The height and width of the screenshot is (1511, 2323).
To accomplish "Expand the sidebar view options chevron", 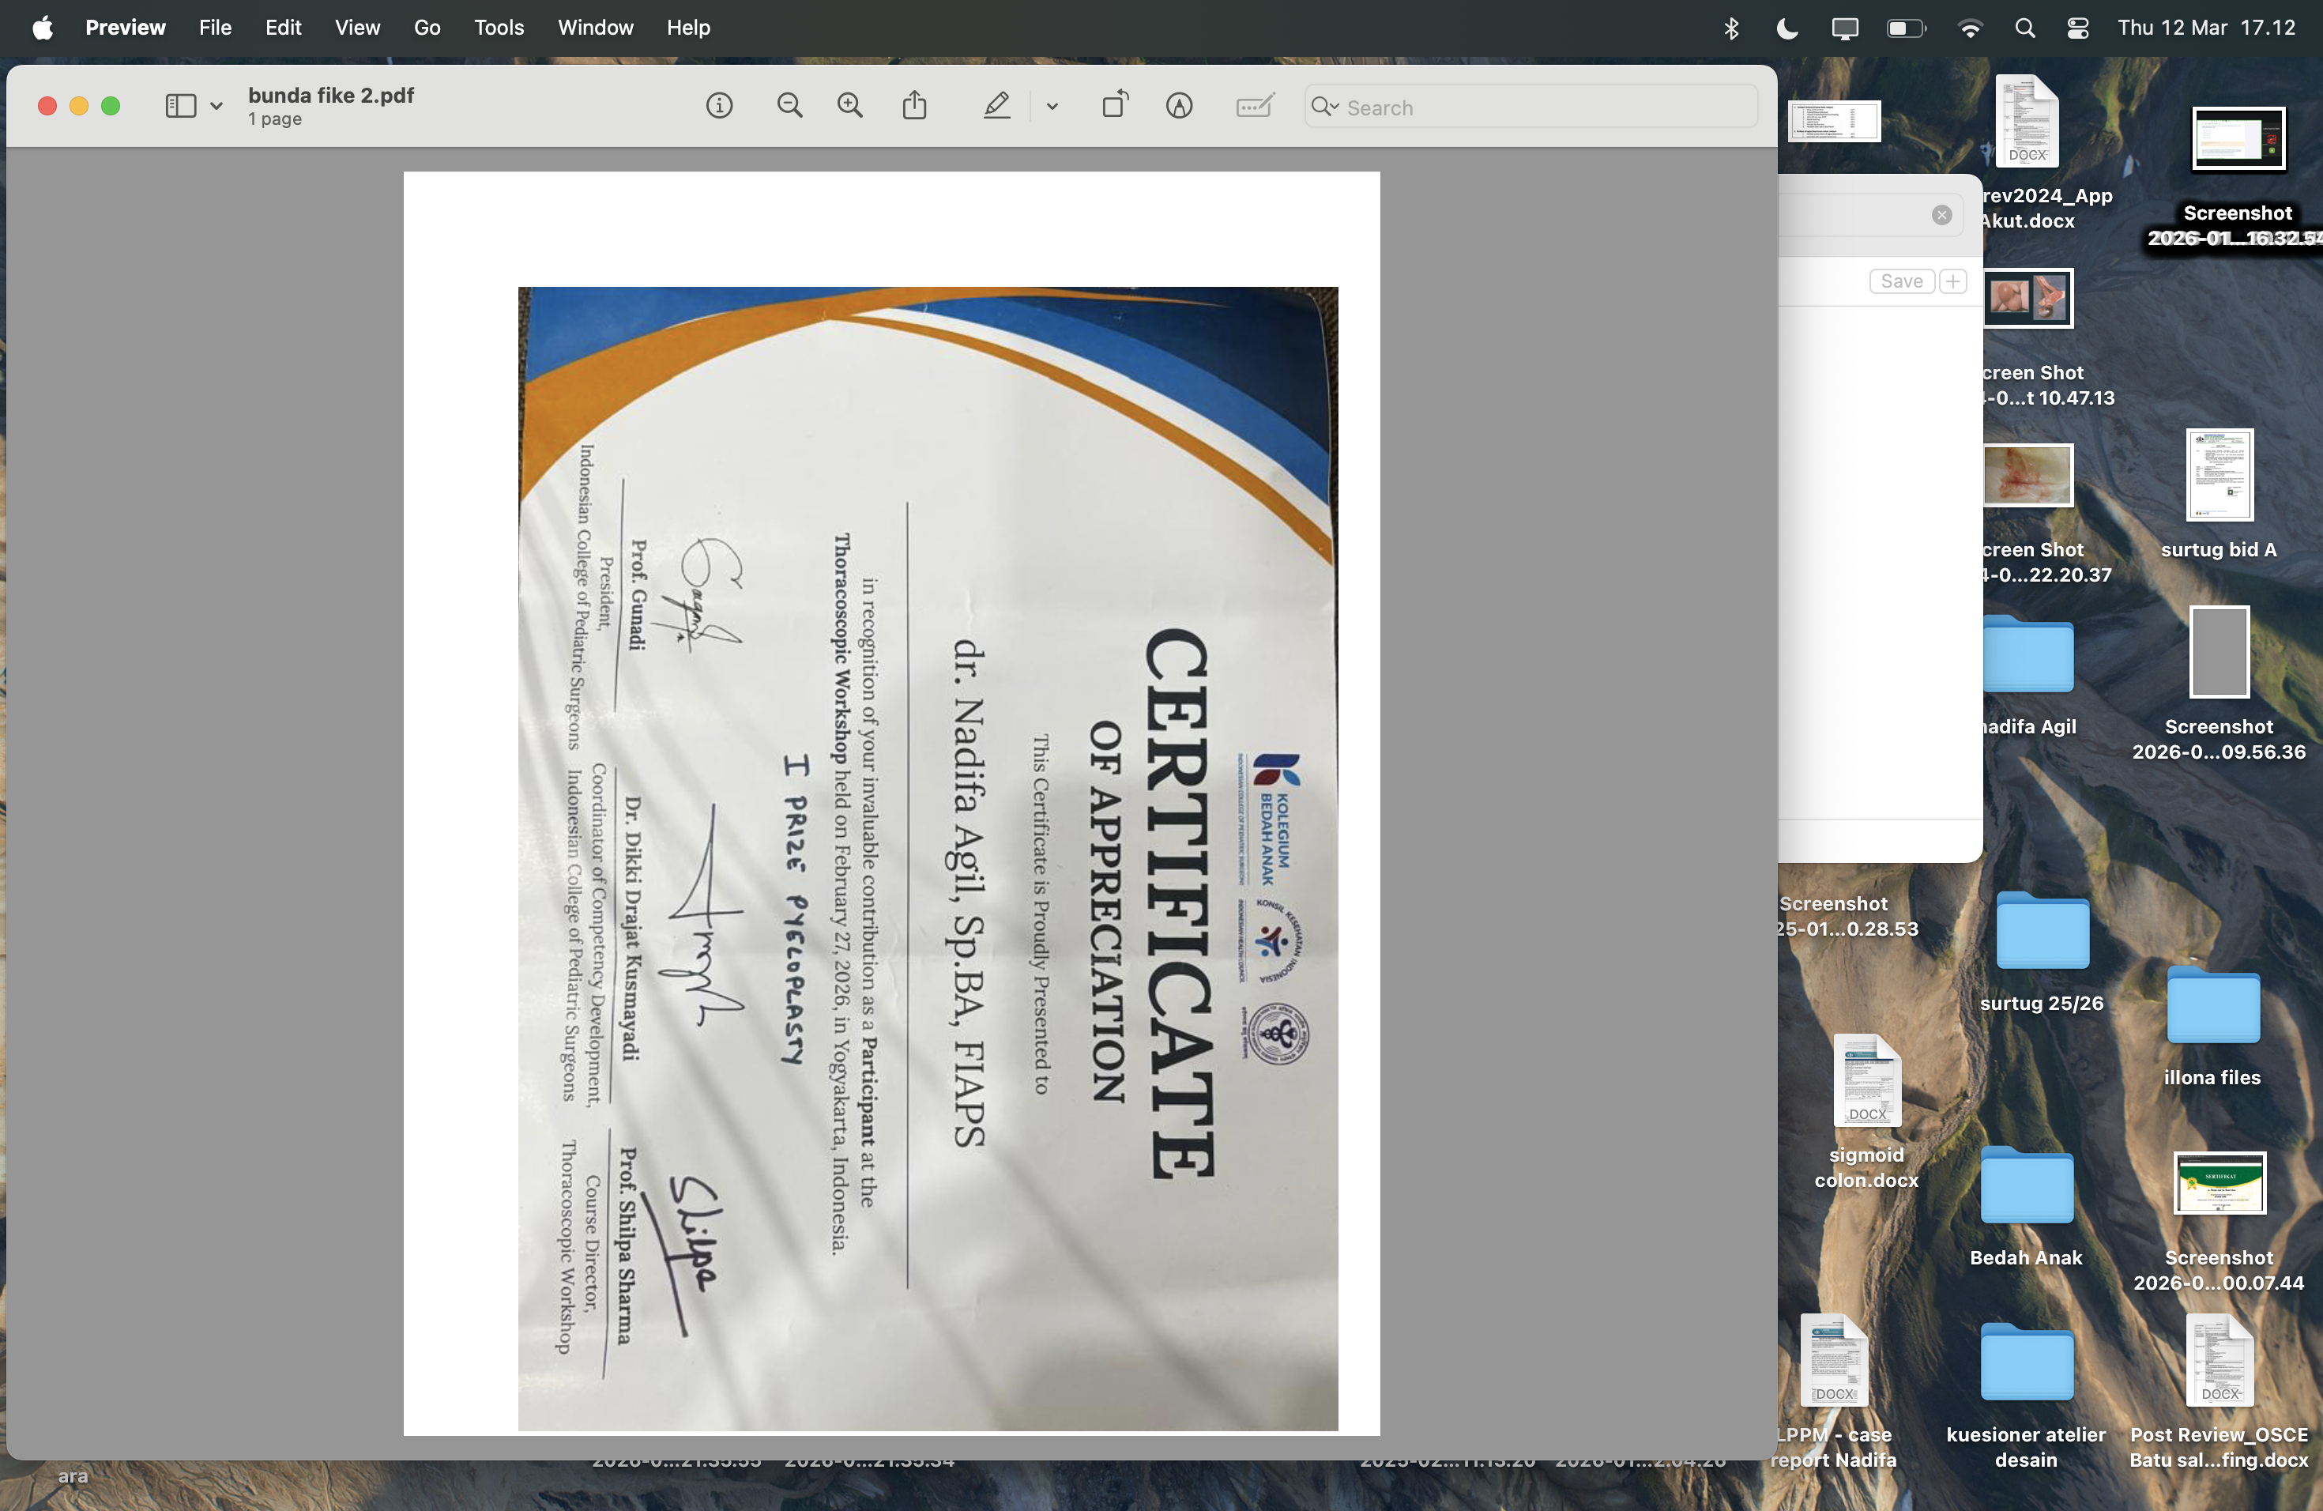I will coord(216,107).
